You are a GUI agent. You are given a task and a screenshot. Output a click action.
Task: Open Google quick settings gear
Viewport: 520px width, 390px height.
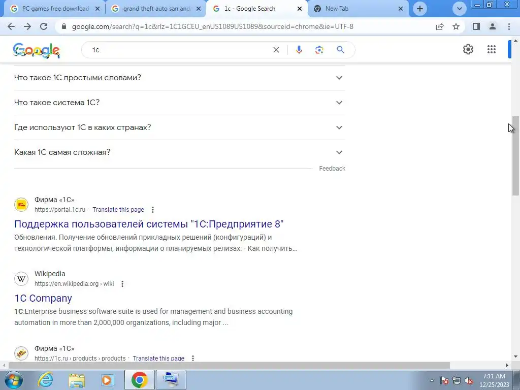(x=468, y=49)
